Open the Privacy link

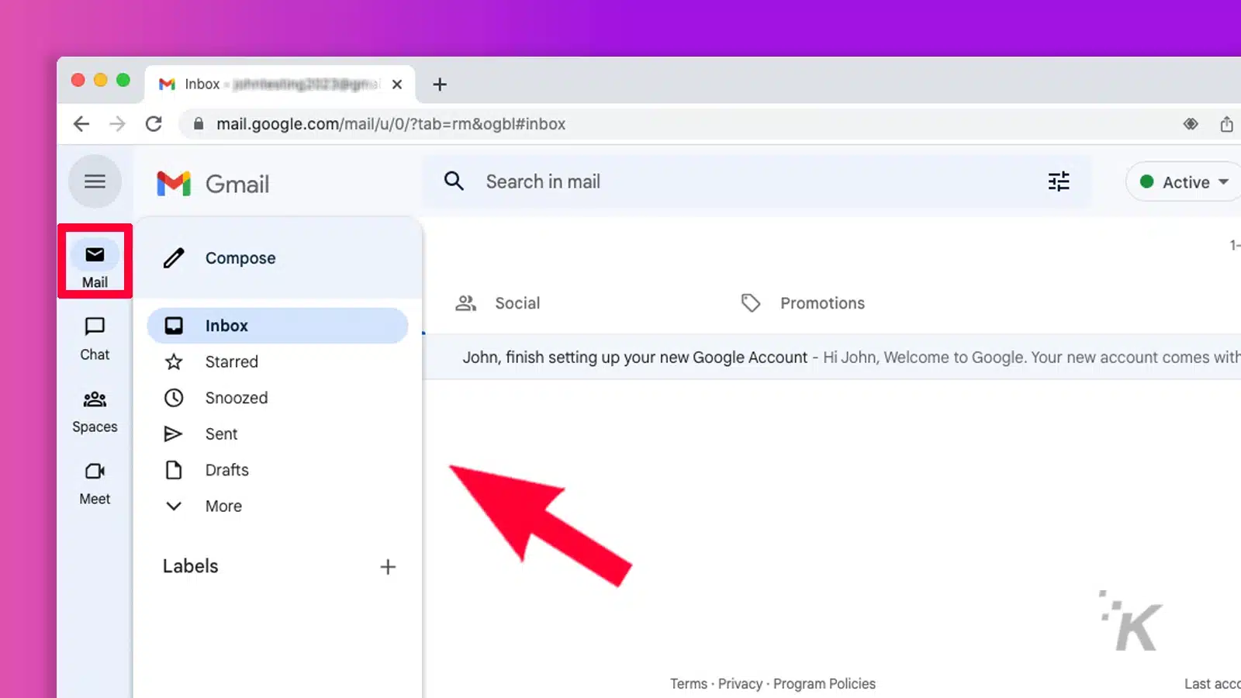(740, 684)
